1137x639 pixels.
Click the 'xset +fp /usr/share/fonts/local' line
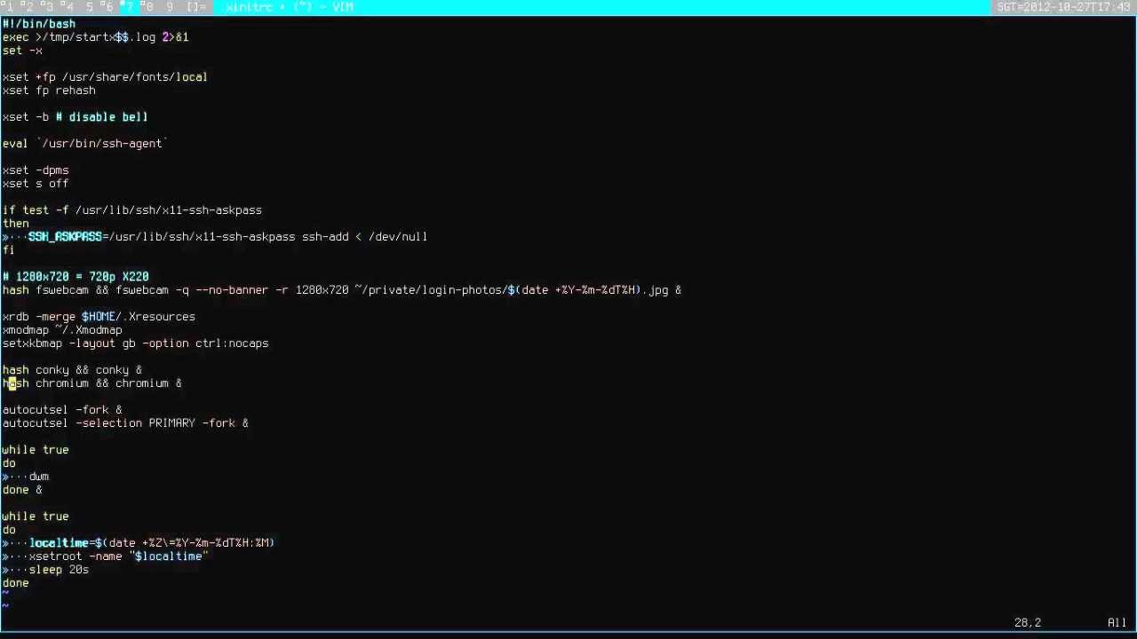[105, 76]
